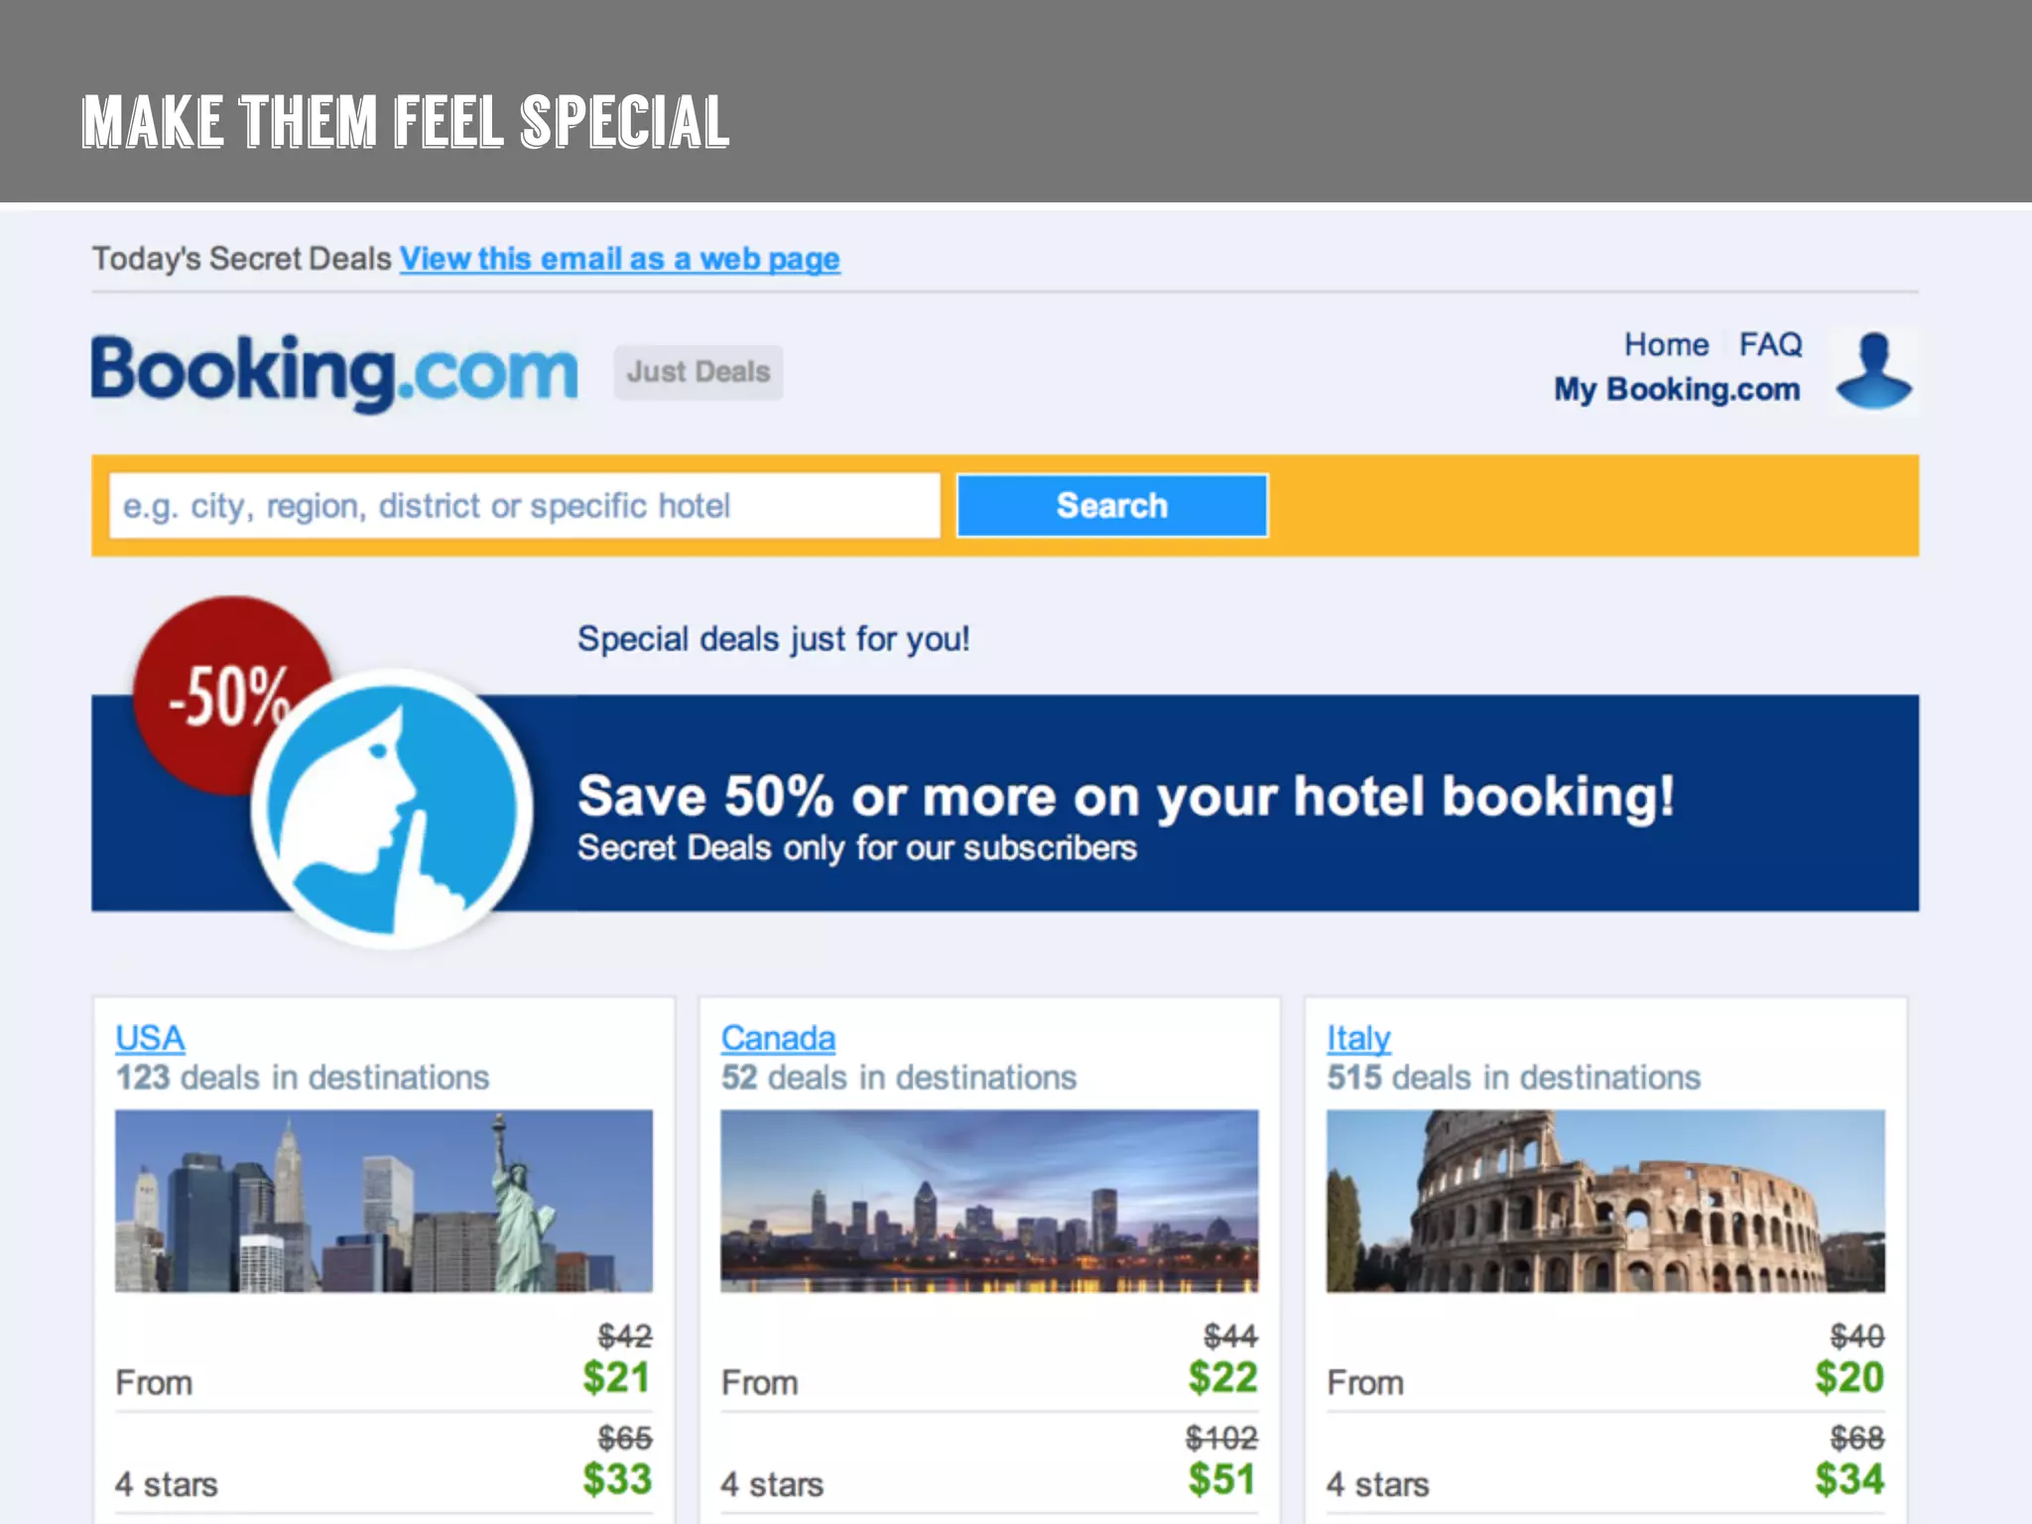Open the Home link
Screen dimensions: 2032x1524
(x=1667, y=344)
